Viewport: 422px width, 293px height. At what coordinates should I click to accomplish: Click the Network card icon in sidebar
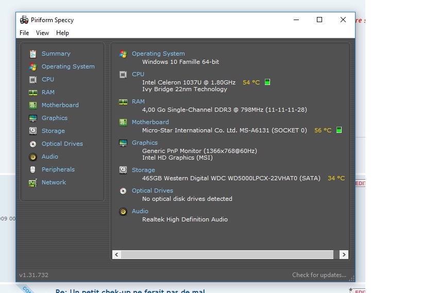33,182
